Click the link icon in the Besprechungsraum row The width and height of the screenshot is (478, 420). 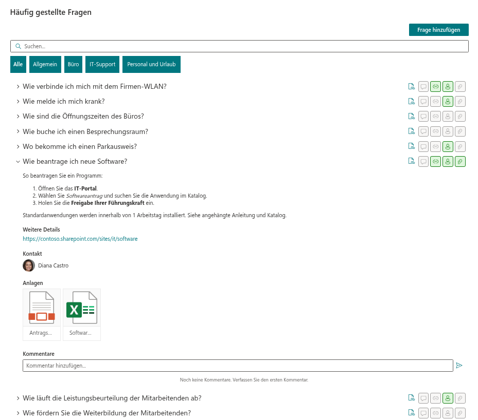coord(436,131)
